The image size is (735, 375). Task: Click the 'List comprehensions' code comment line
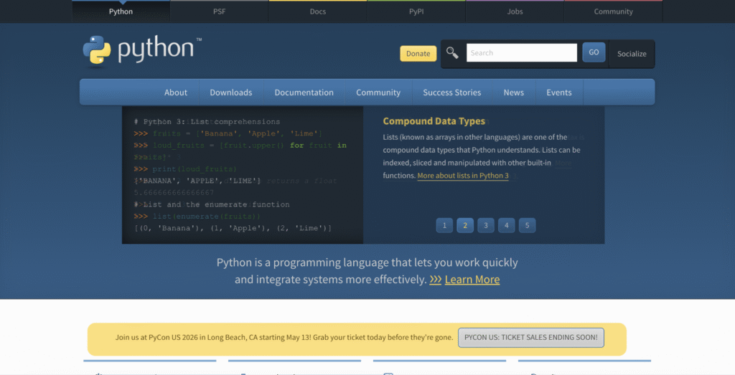[x=207, y=122]
